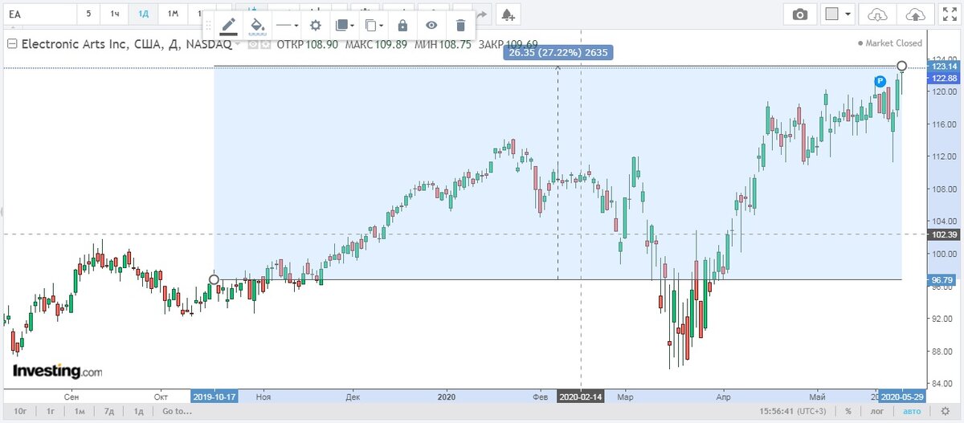Select the trend line start anchor point
The image size is (964, 423).
click(214, 279)
